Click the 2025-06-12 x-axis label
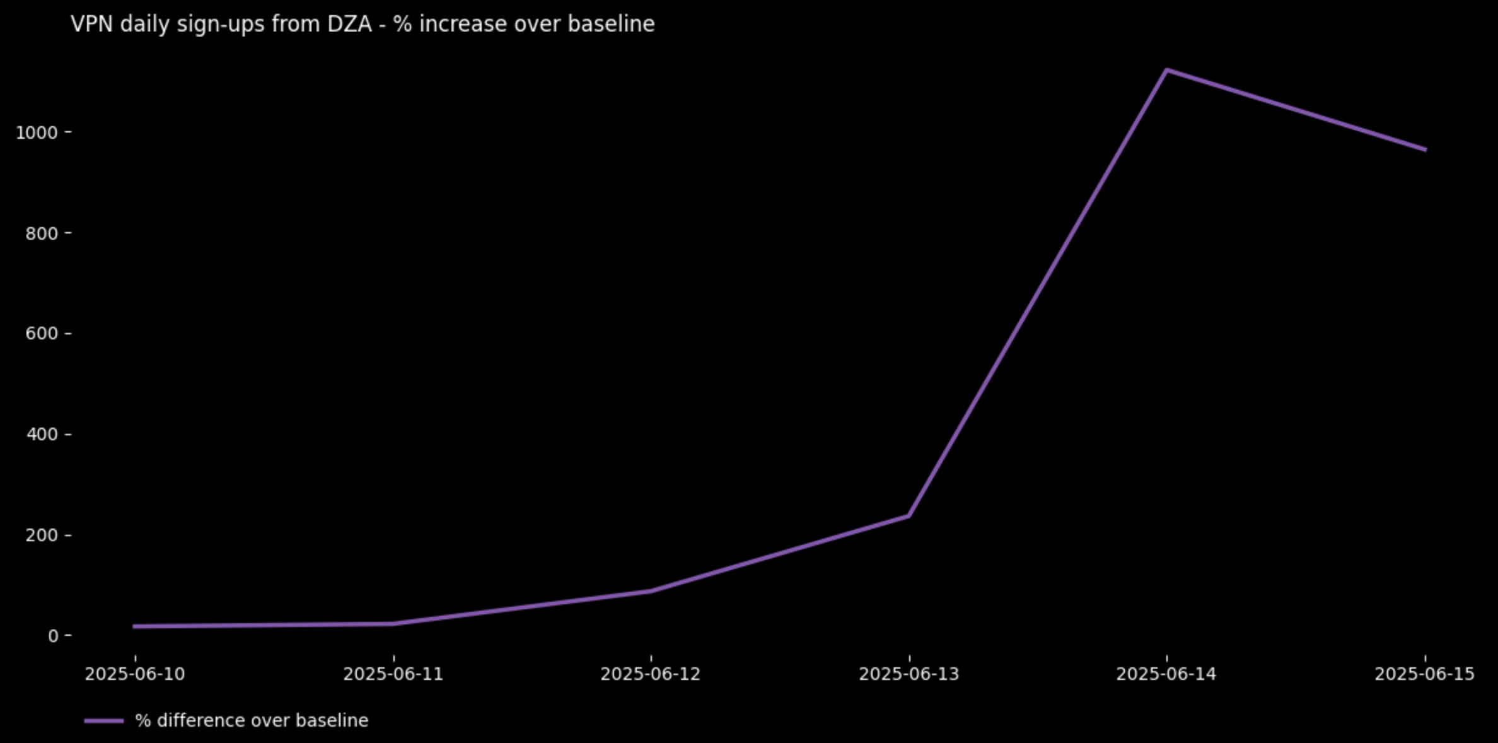Viewport: 1498px width, 743px height. (651, 674)
